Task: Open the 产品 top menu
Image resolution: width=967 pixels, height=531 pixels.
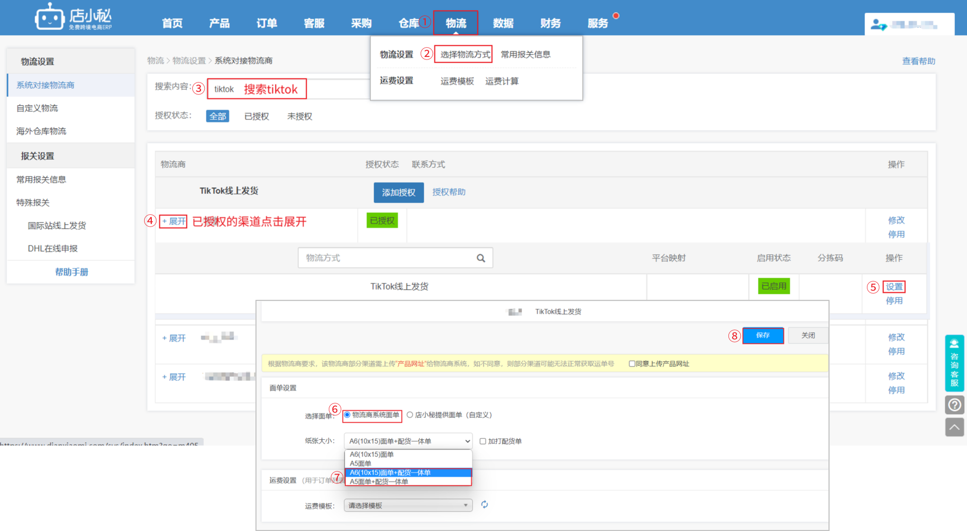Action: [x=220, y=24]
